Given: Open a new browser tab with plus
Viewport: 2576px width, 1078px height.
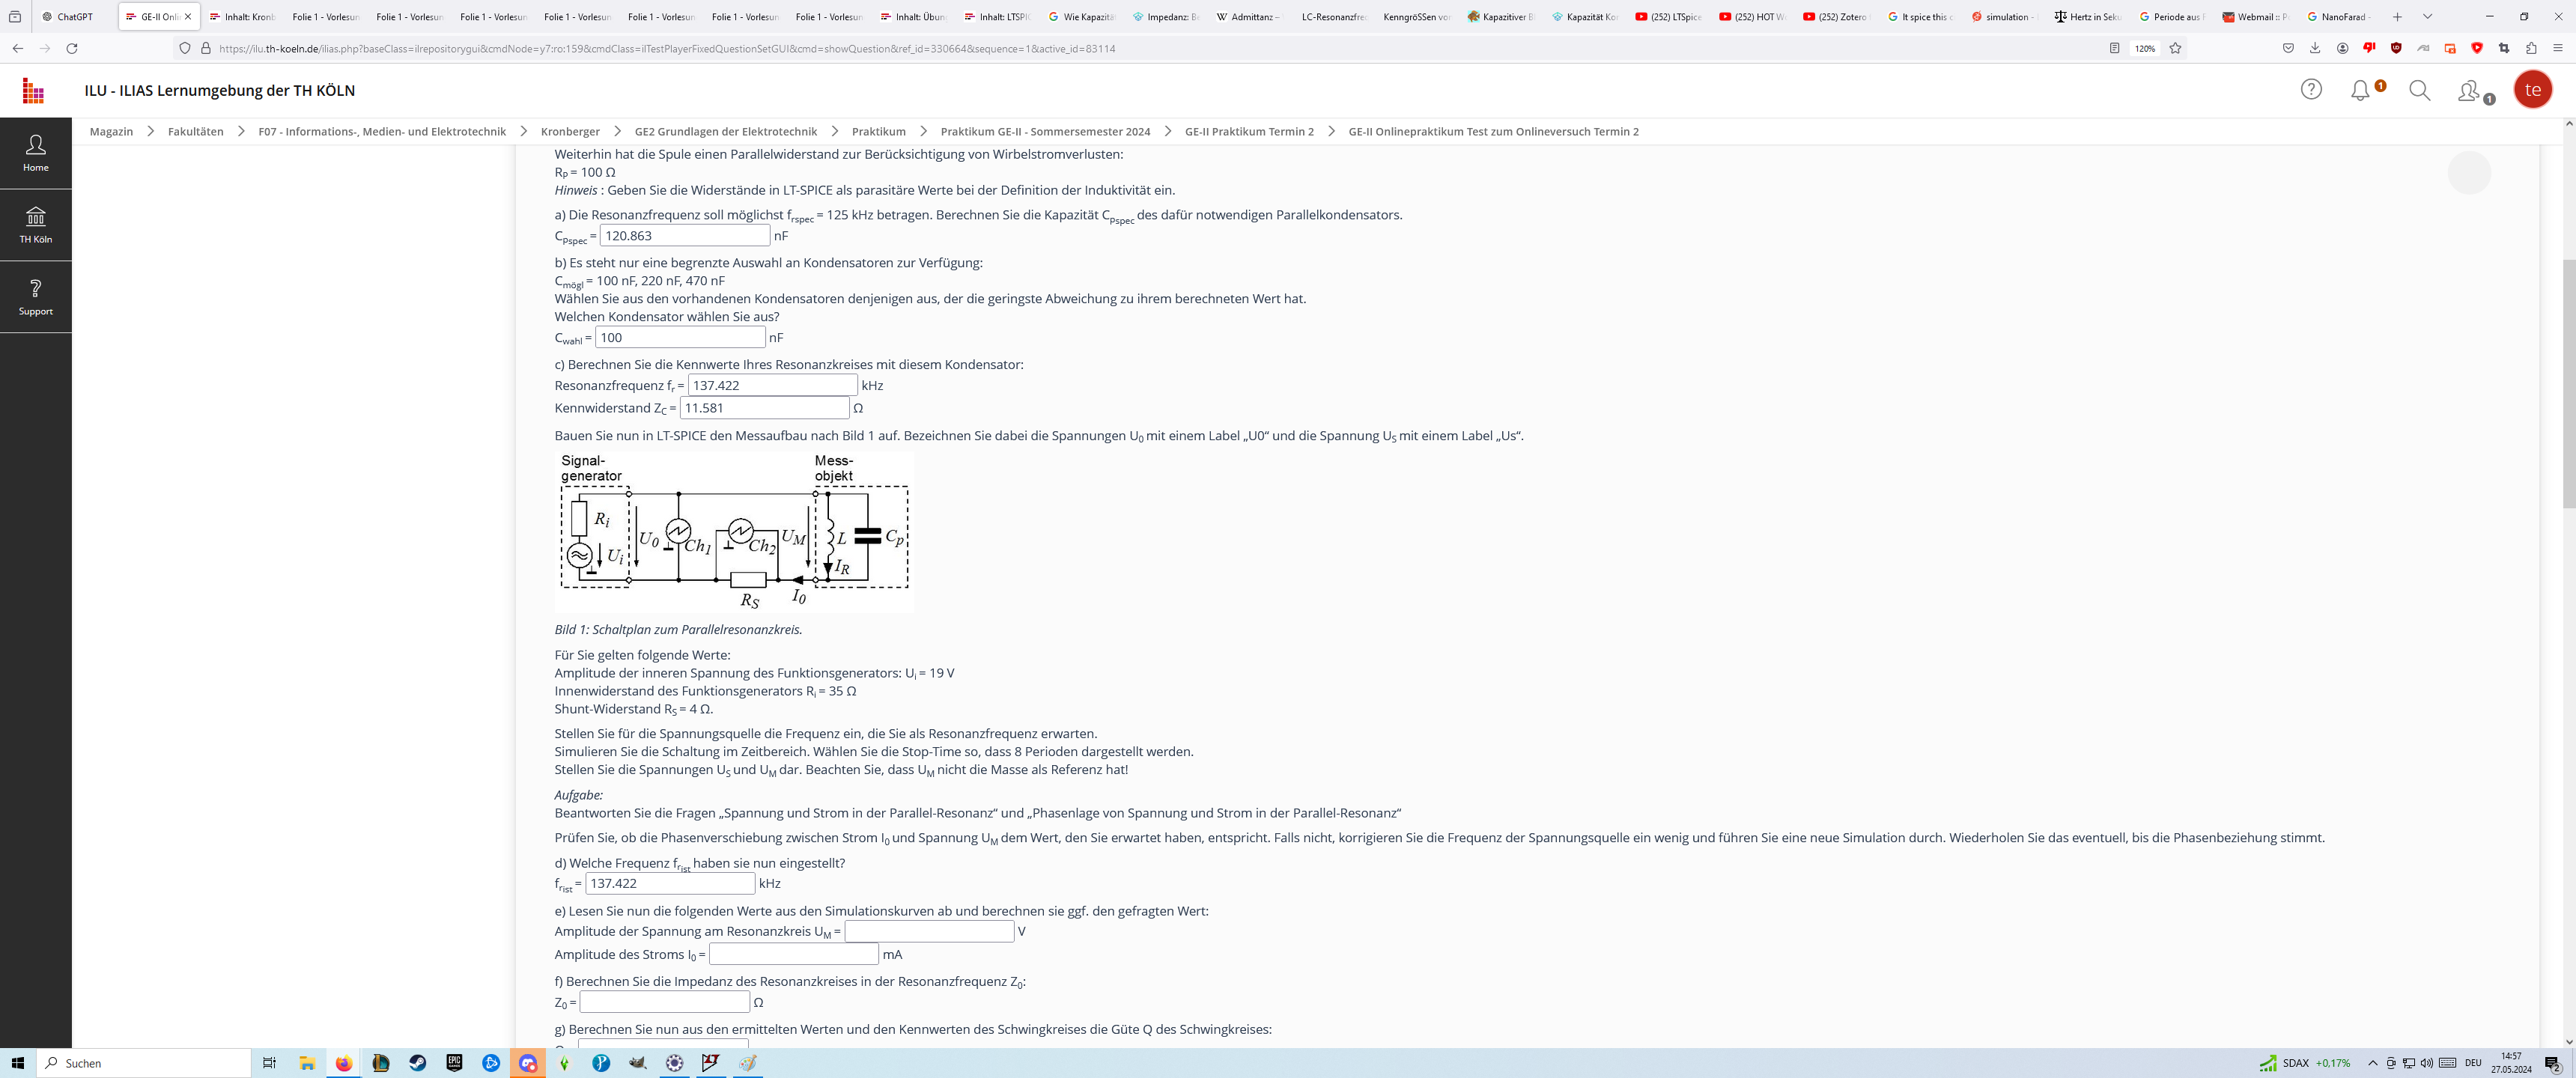Looking at the screenshot, I should [2397, 17].
